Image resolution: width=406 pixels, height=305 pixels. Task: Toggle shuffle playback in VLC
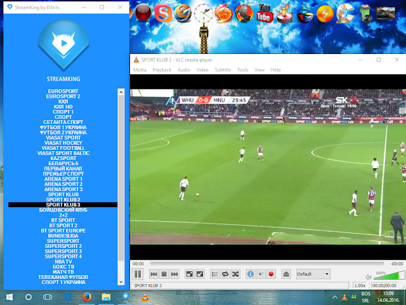point(235,274)
